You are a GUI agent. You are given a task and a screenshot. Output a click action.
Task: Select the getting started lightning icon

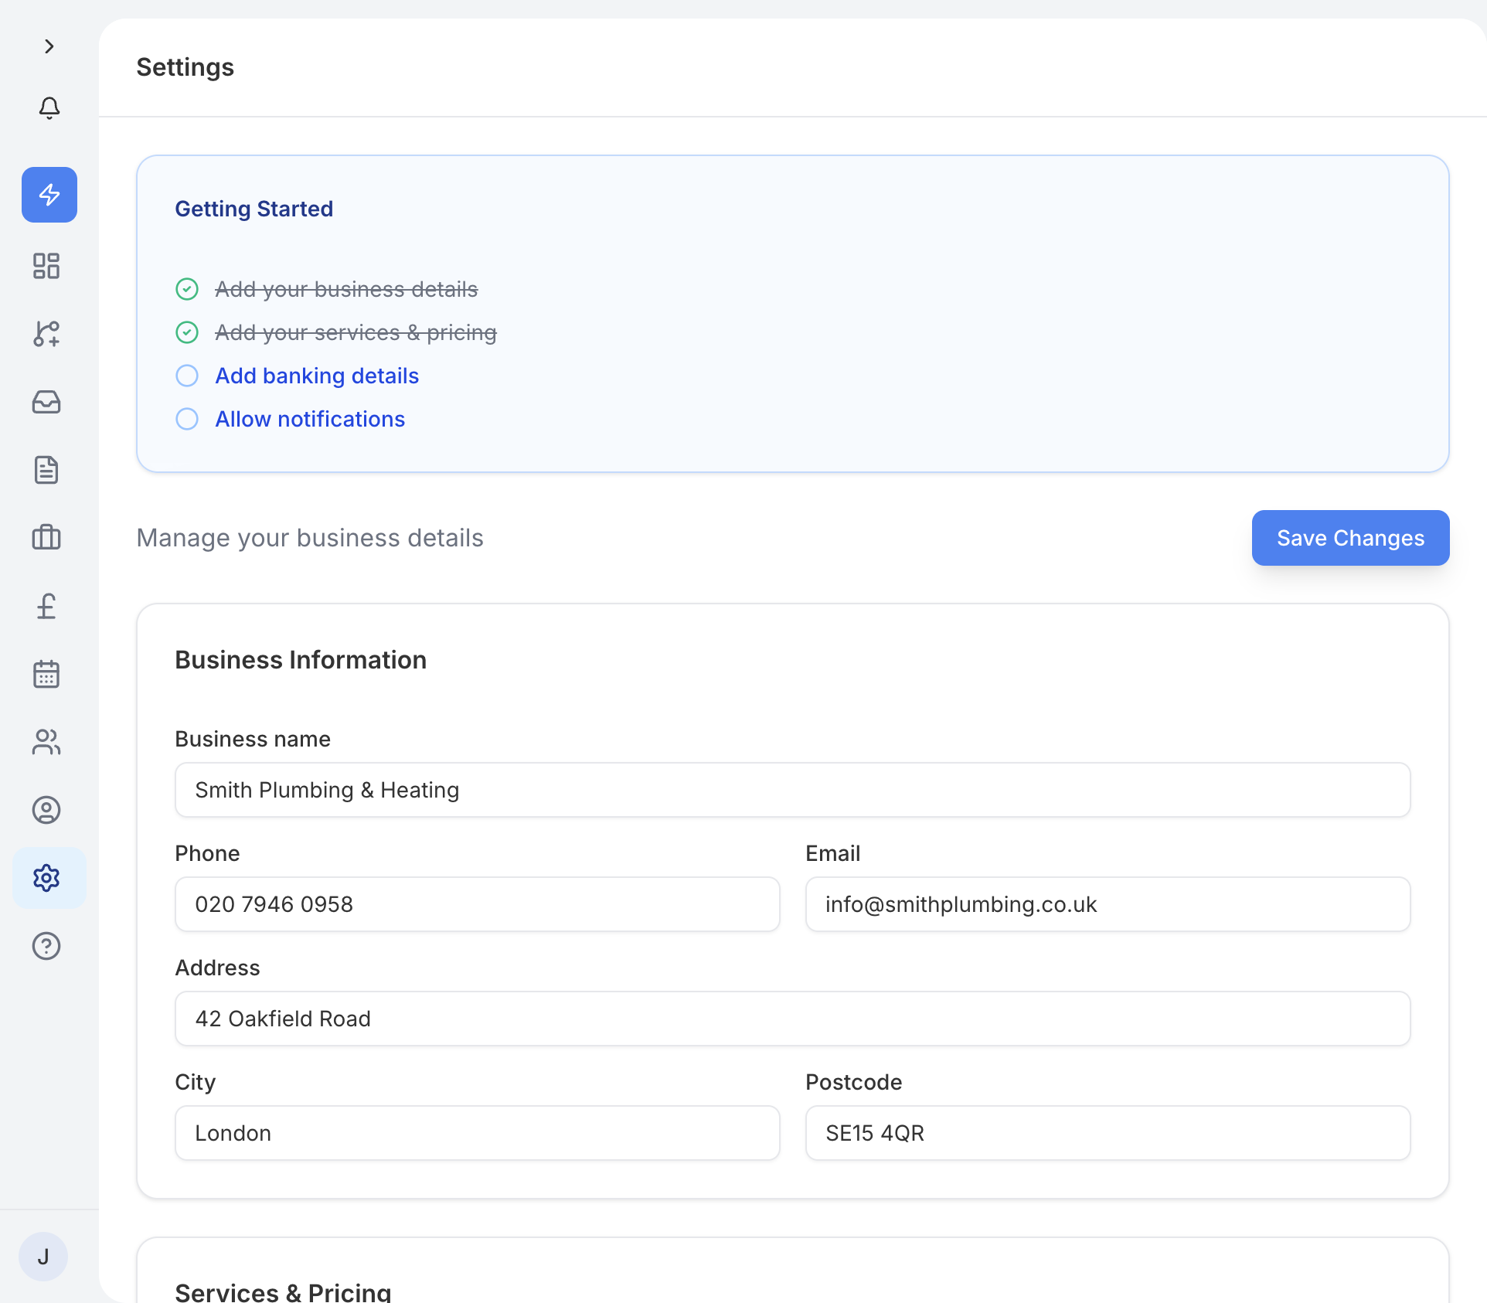tap(49, 195)
